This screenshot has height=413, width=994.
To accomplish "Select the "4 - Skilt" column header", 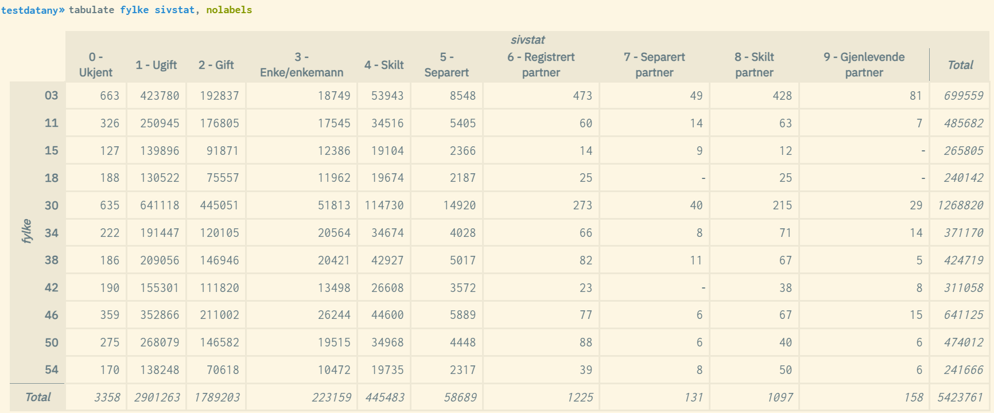I will point(384,65).
